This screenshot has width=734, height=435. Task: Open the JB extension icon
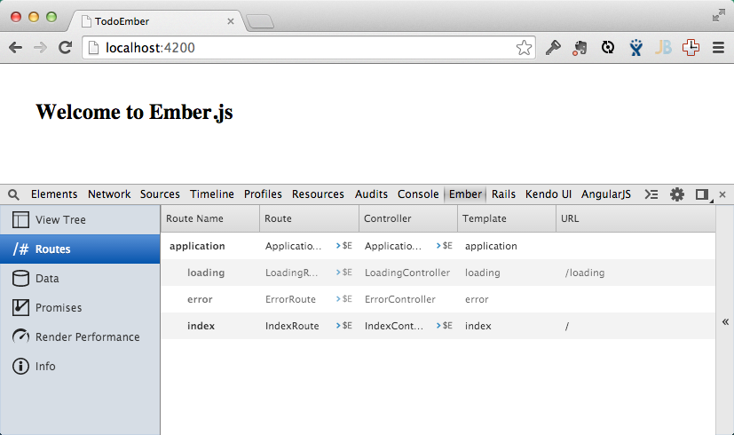tap(663, 47)
